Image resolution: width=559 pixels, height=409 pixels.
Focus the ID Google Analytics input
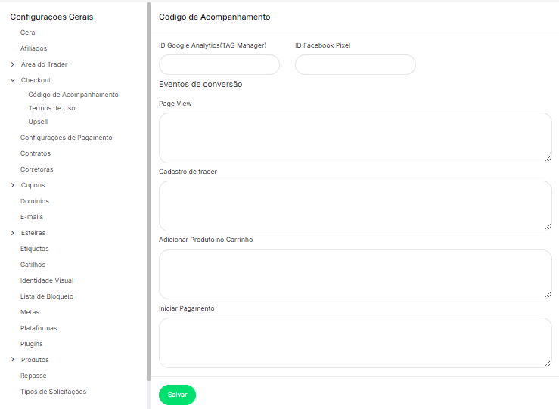coord(219,65)
